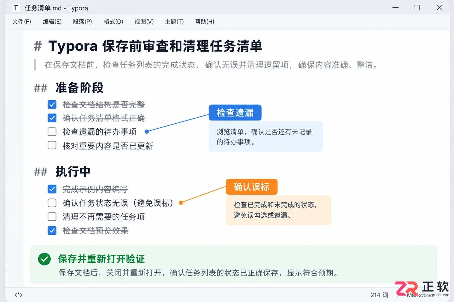The image size is (454, 302).
Task: Show word count details via 214 词
Action: coord(379,295)
